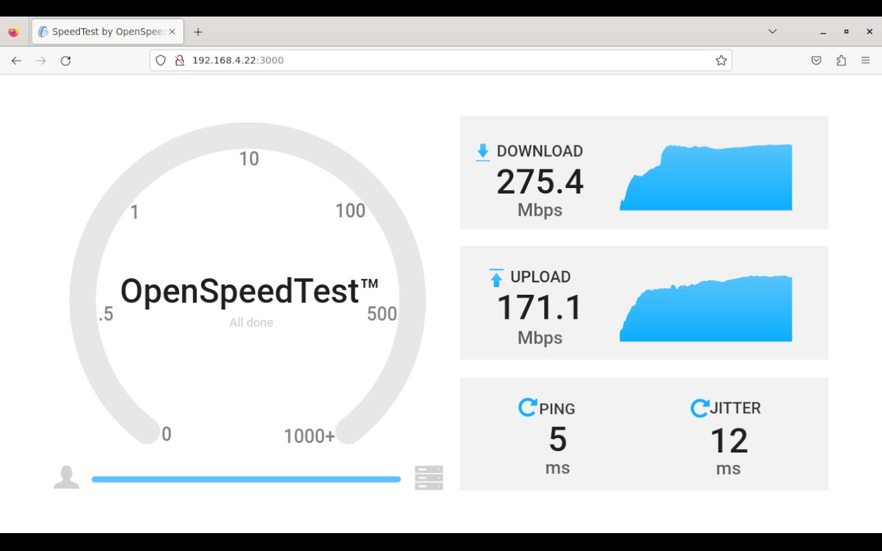Click the blue test progress bar

click(246, 479)
